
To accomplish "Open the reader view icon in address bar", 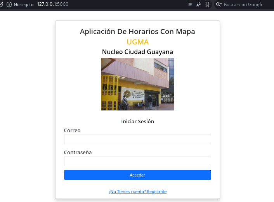I will coord(190,4).
